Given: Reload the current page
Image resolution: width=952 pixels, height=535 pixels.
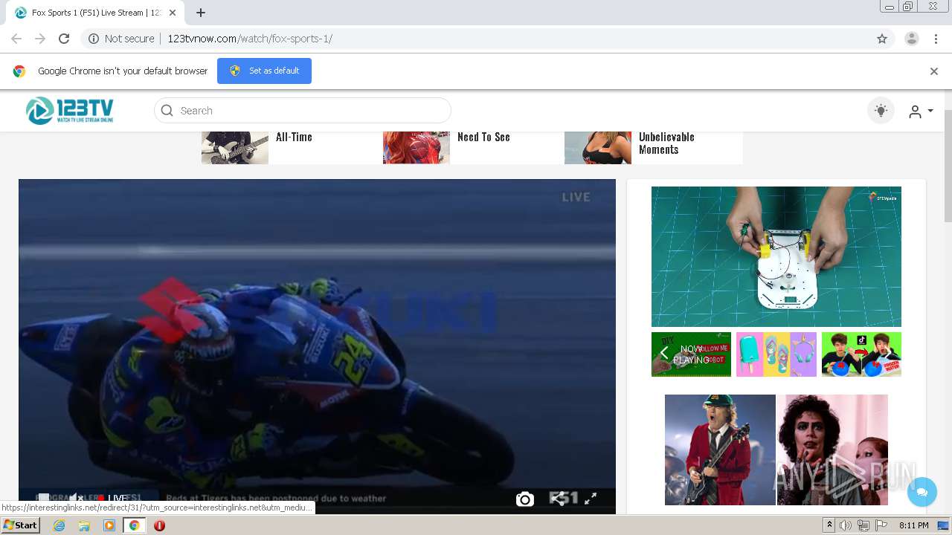Looking at the screenshot, I should click(x=64, y=39).
